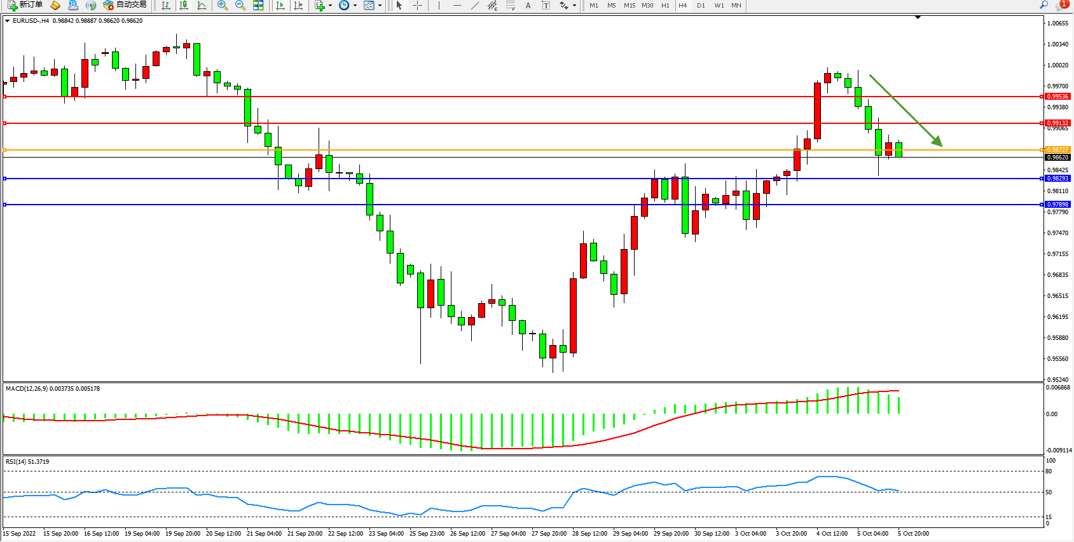
Task: Click the M15 timeframe button
Action: (x=629, y=5)
